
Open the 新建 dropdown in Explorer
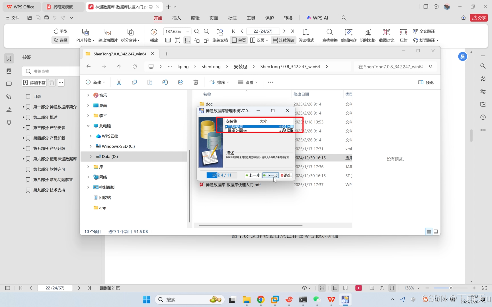point(95,82)
